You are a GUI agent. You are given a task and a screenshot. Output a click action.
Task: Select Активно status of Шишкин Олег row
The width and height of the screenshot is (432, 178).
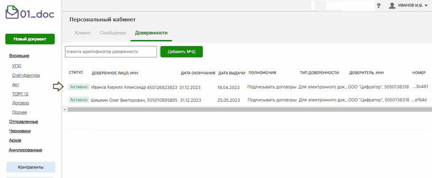pyautogui.click(x=79, y=100)
